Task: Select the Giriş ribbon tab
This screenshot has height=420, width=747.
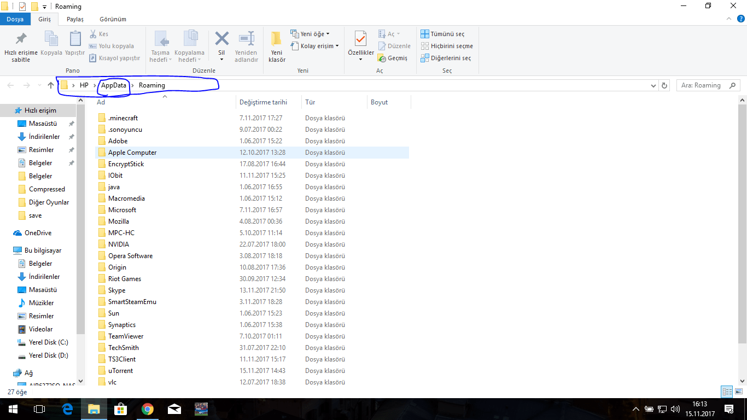Action: (x=44, y=19)
